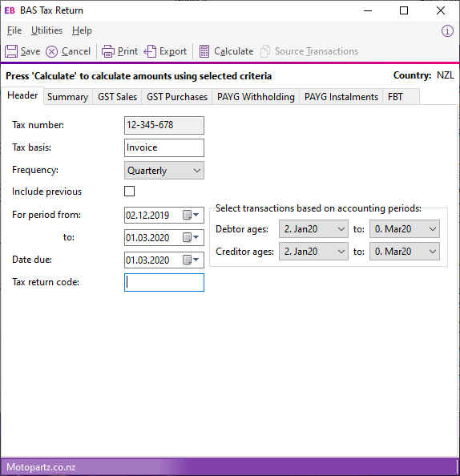This screenshot has height=476, width=460.
Task: Click the Save disk icon
Action: click(x=11, y=51)
